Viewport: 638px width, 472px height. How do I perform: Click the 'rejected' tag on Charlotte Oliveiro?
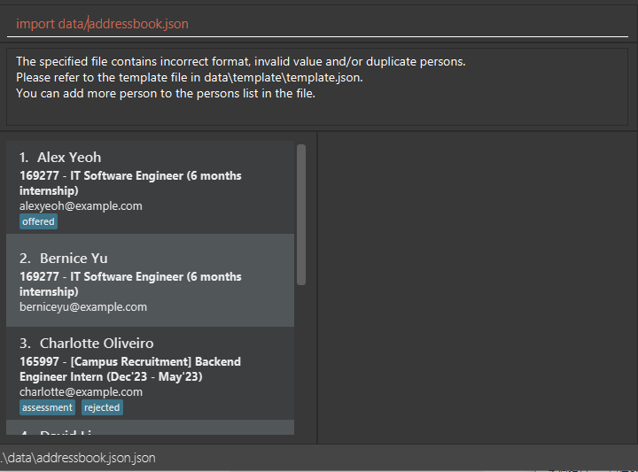click(102, 407)
